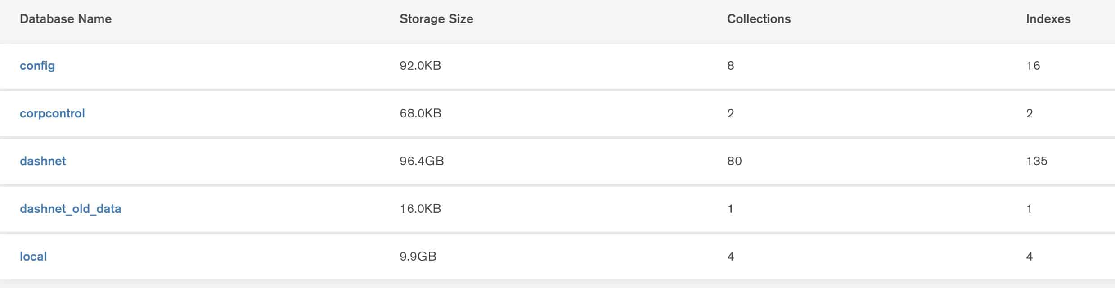This screenshot has height=288, width=1115.
Task: Open the local database link
Action: [33, 256]
